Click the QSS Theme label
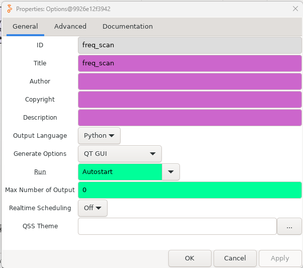 coord(40,226)
